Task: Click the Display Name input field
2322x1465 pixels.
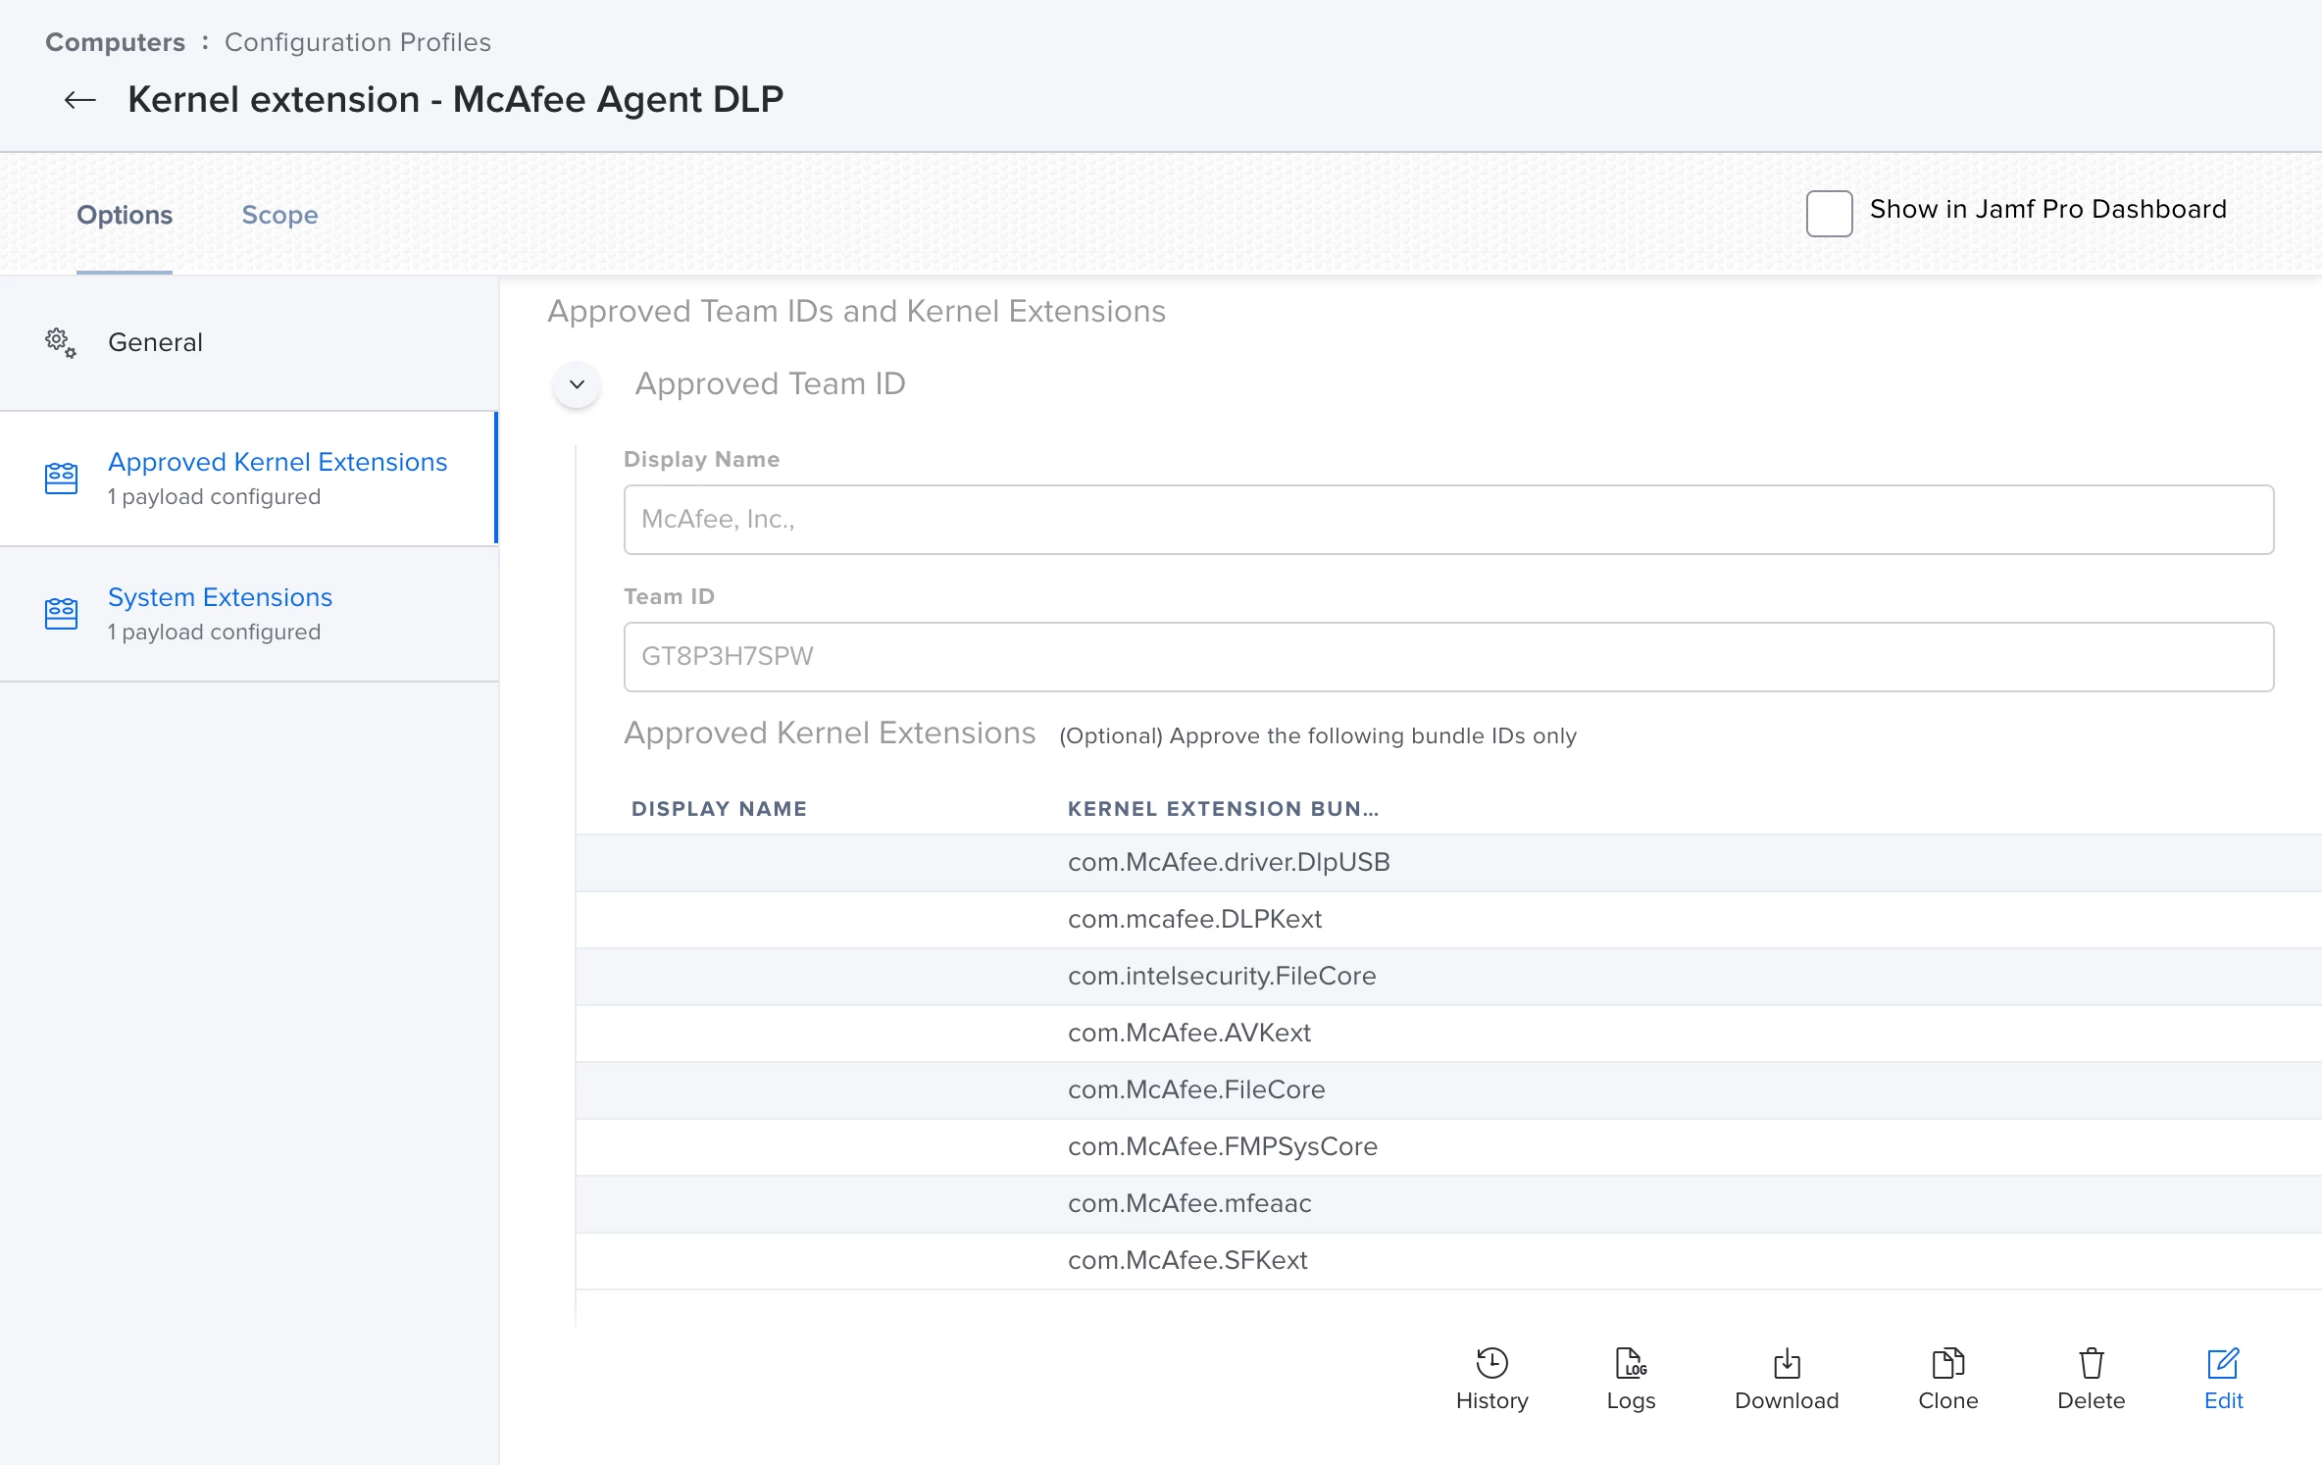Action: click(x=1448, y=520)
